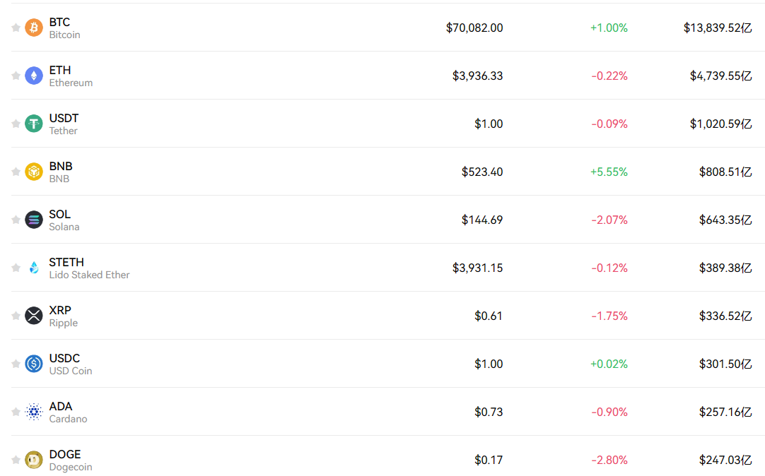
Task: Open the Lido Staked Ether link
Action: click(89, 275)
